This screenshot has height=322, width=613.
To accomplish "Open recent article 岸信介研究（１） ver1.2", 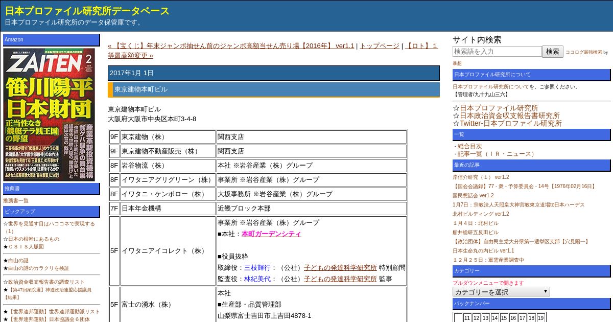I will click(481, 177).
